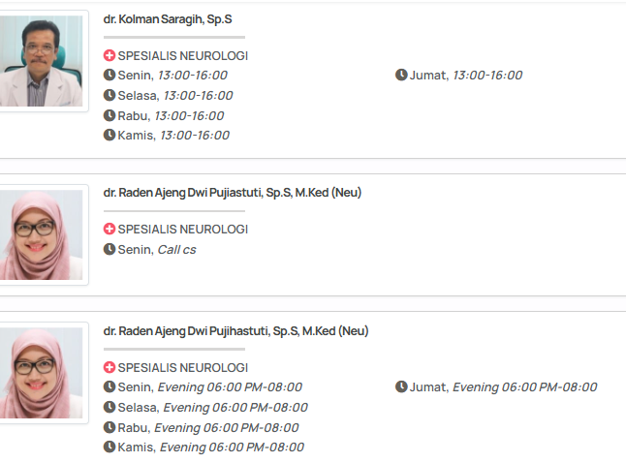Click dr. Kolman Saragih's profile photo

(39, 60)
